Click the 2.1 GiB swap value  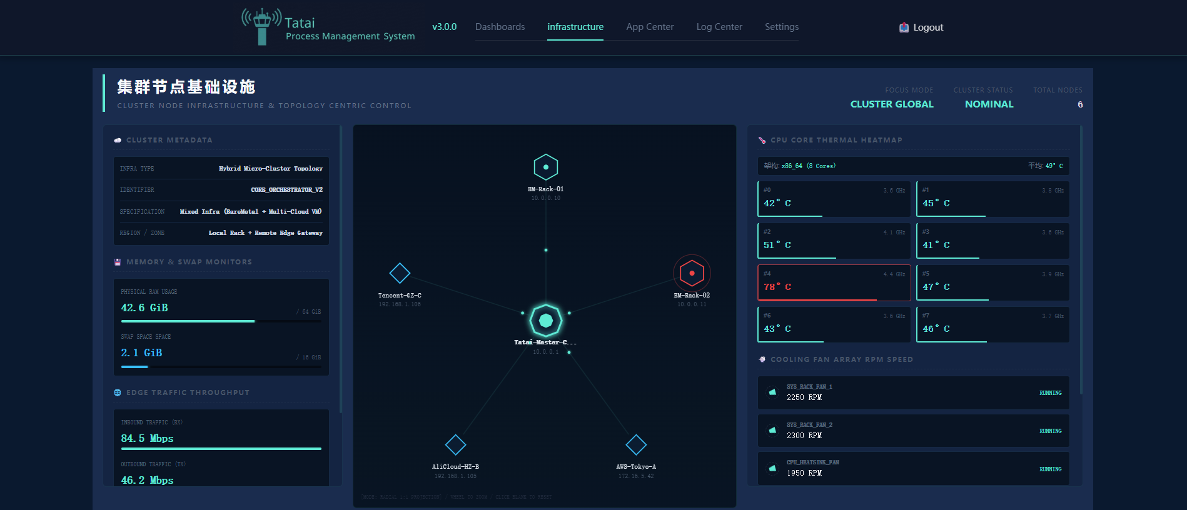141,352
